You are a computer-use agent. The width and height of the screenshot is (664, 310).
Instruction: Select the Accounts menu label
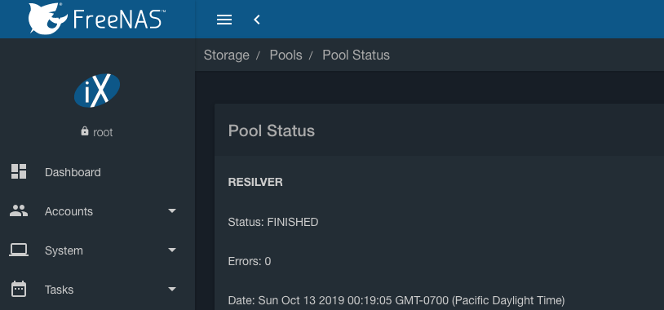(69, 211)
